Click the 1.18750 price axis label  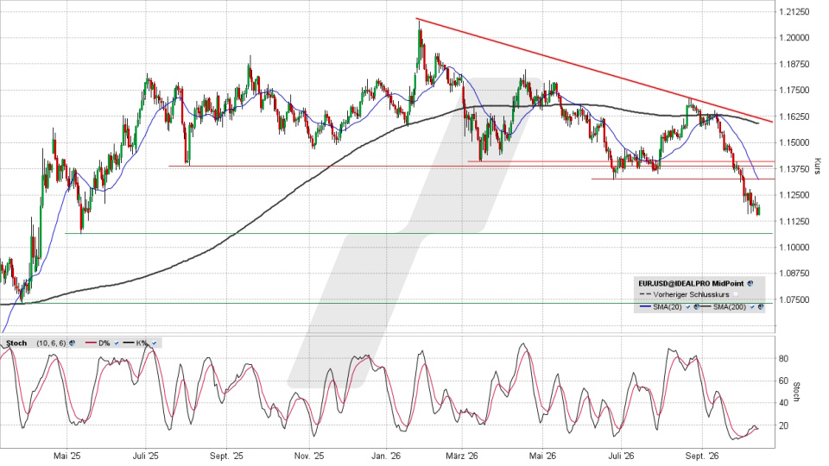coord(794,64)
